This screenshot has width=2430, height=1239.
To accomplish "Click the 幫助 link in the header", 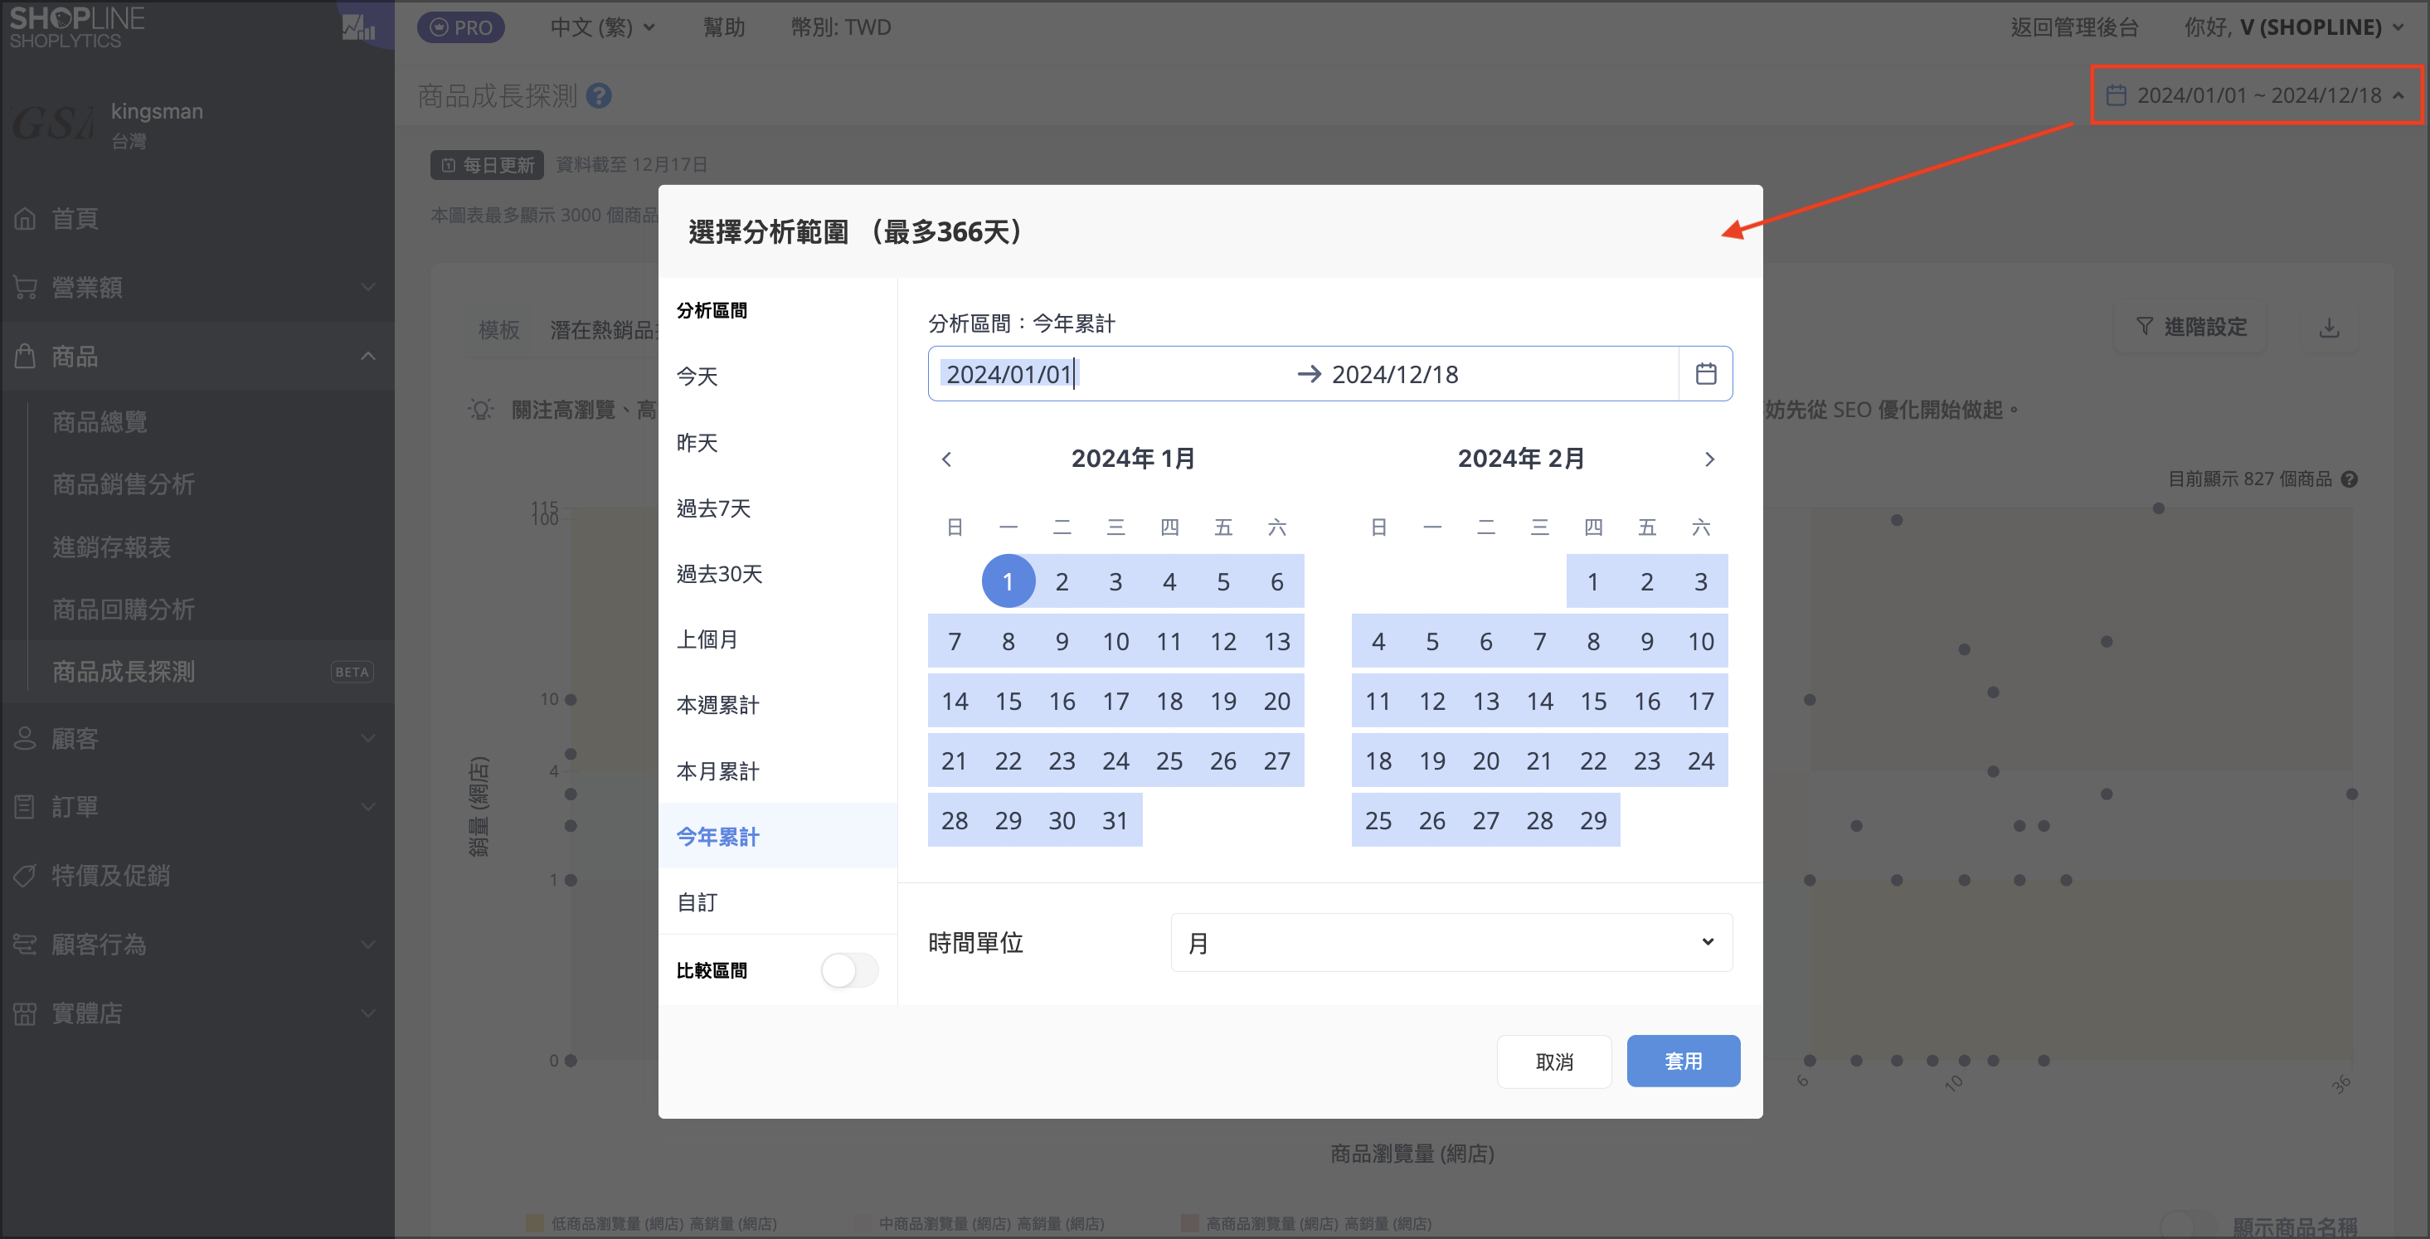I will pyautogui.click(x=723, y=27).
